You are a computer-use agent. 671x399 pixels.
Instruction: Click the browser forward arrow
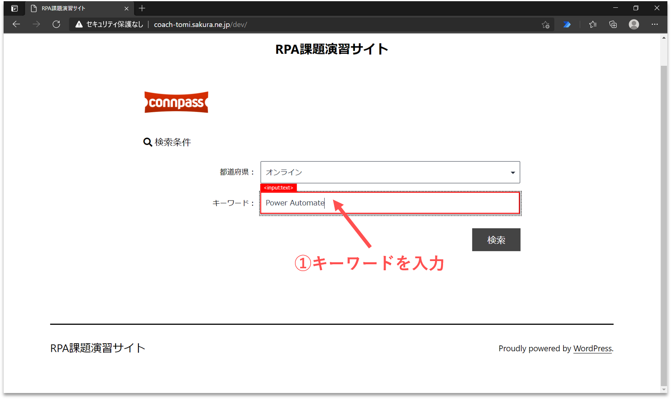pyautogui.click(x=36, y=24)
